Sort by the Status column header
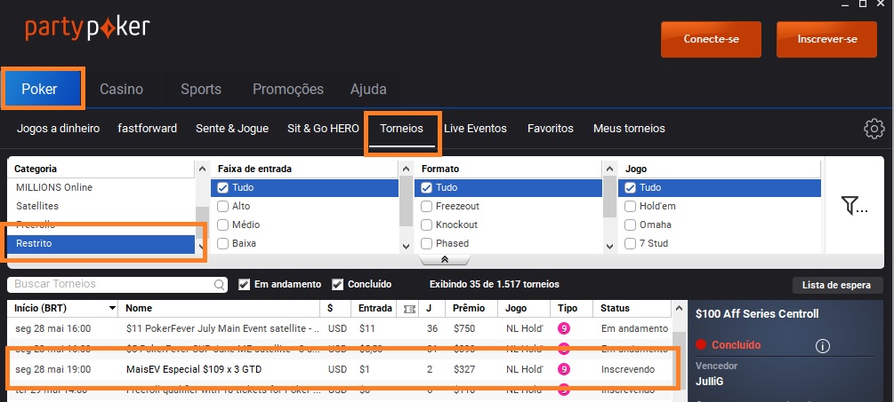 (x=632, y=308)
